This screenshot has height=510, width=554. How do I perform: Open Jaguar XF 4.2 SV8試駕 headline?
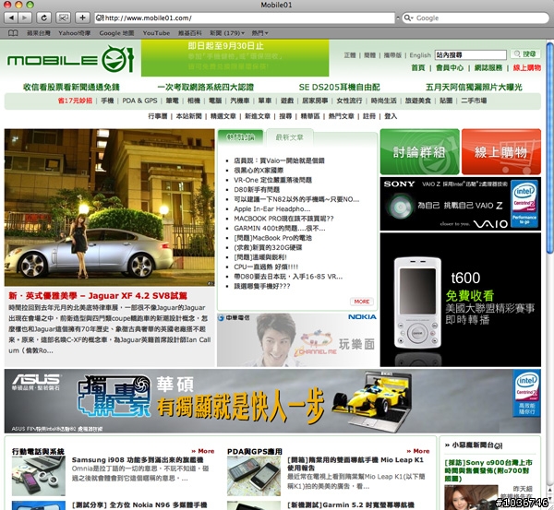tap(98, 296)
